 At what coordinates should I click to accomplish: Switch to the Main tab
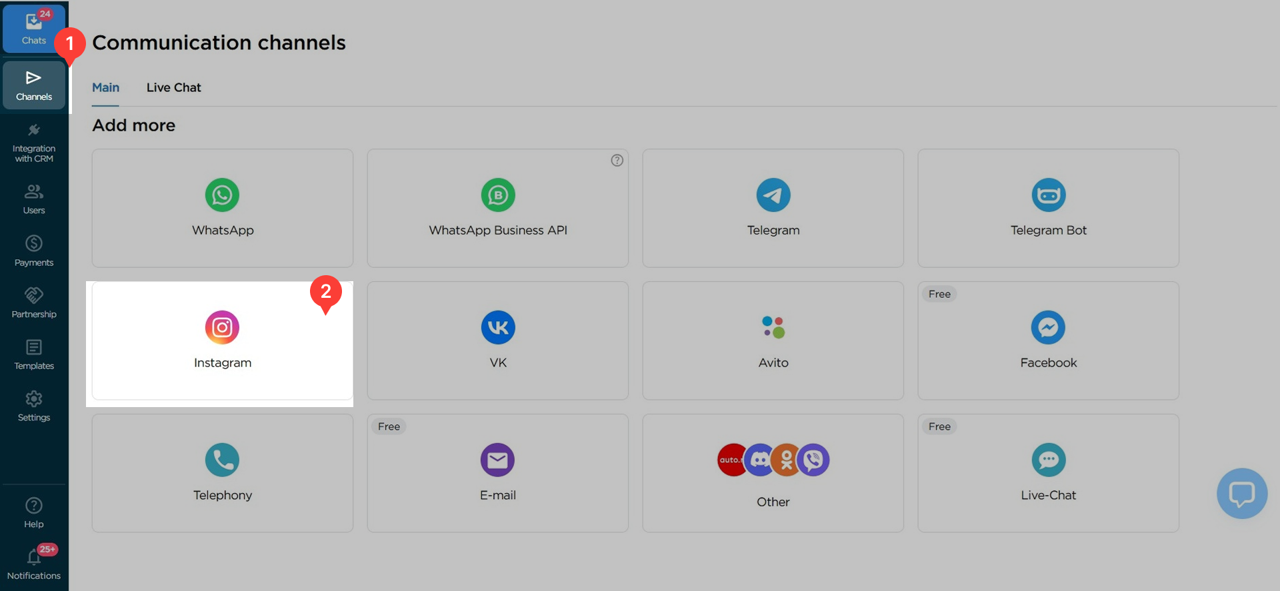pos(105,87)
